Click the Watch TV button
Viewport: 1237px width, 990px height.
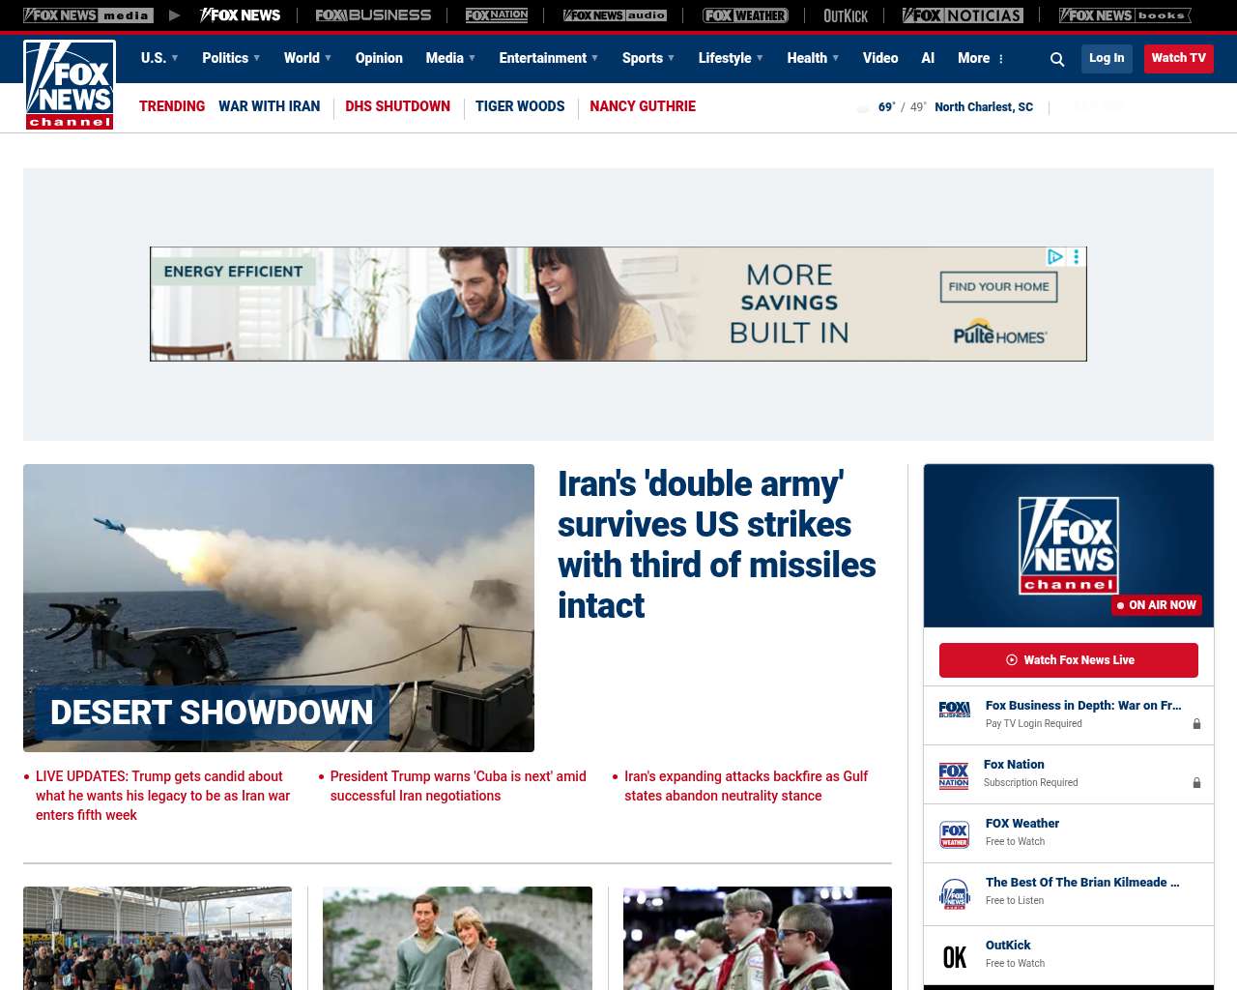(x=1179, y=58)
